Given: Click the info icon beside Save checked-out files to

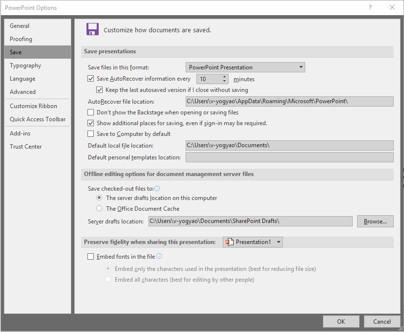Looking at the screenshot, I should [x=157, y=189].
